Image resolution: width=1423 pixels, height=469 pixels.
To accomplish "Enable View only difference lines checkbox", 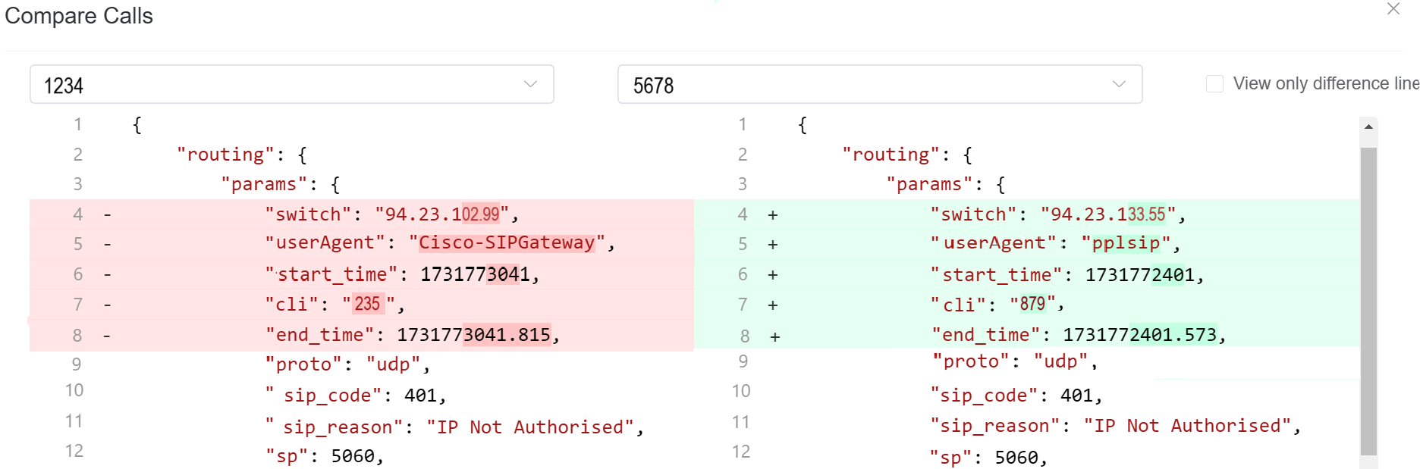I will [1214, 84].
